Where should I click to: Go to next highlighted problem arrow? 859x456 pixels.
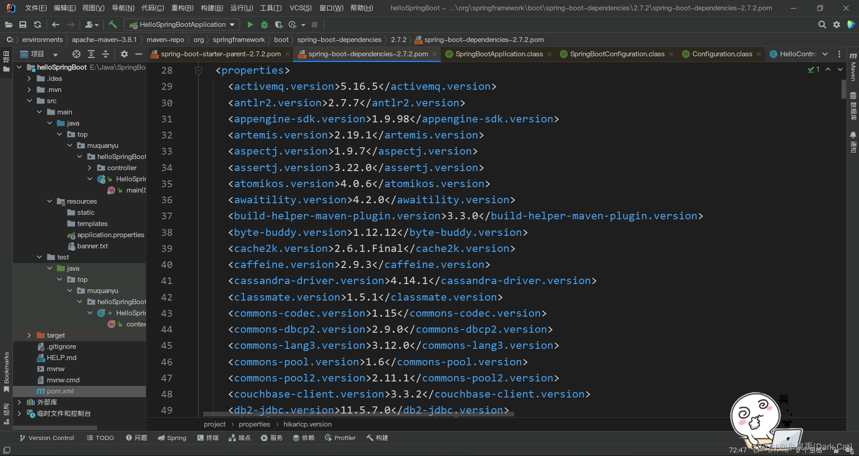point(840,69)
